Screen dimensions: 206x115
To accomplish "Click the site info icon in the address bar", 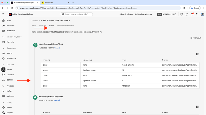I will pos(18,8).
